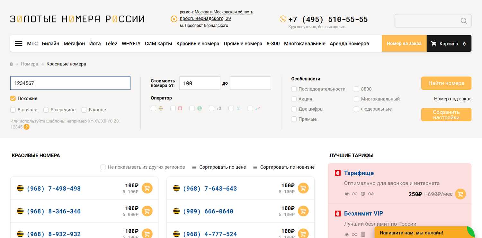Click the magnifier icon in the search box
This screenshot has height=238, width=482.
pos(464,21)
